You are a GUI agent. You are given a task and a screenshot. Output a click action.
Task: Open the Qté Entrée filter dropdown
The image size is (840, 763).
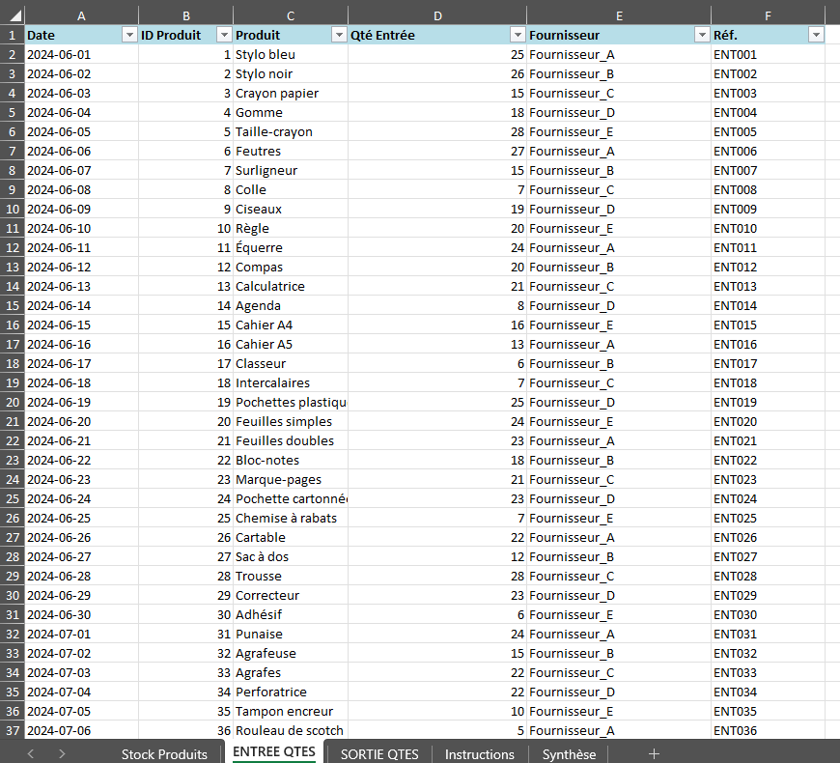pos(518,36)
